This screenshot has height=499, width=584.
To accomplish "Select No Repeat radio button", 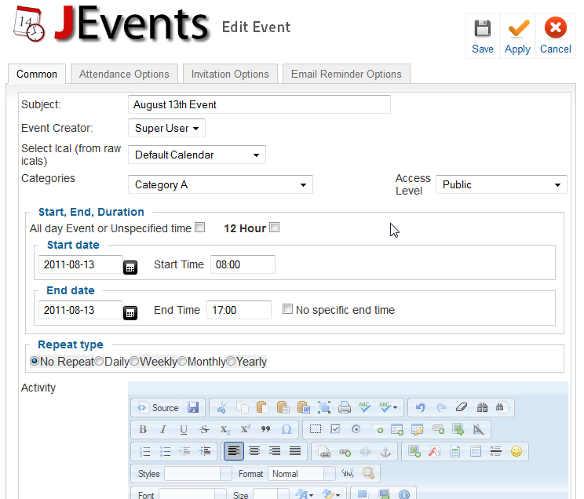I will point(35,361).
